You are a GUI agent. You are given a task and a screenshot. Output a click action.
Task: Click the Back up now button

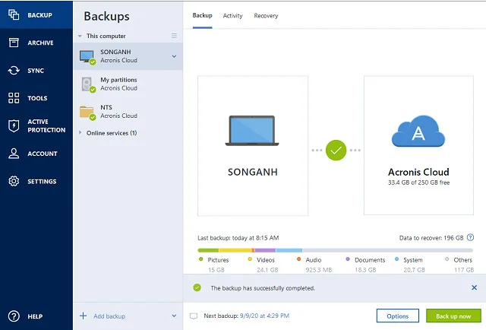[x=453, y=316]
